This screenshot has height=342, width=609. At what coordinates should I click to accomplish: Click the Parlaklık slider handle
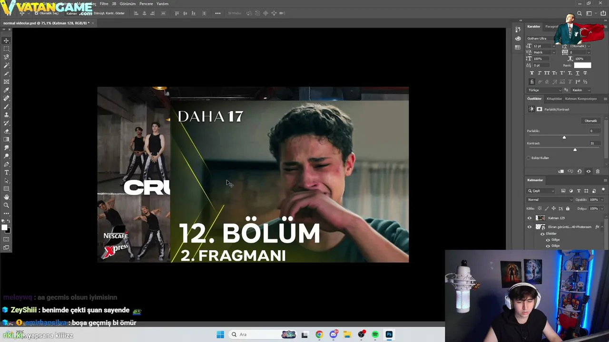(564, 137)
